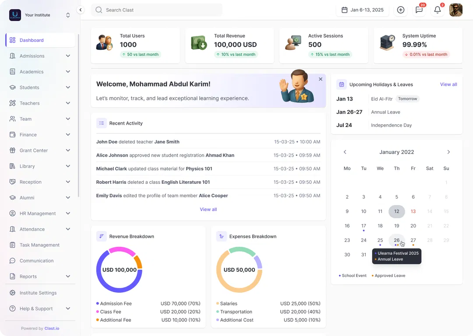The image size is (473, 336).
Task: Click the Alumni cap icon
Action: click(x=12, y=198)
